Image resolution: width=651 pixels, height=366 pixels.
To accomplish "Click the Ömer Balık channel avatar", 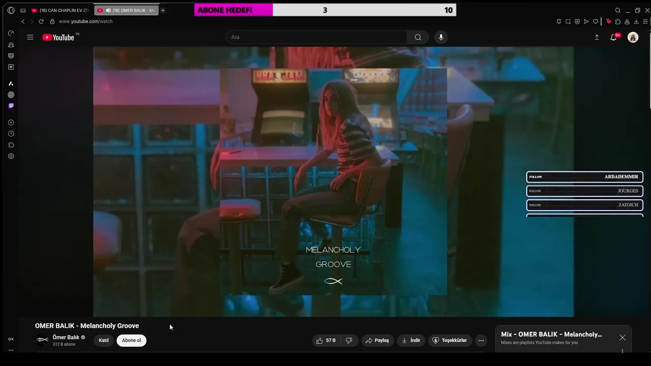I will pyautogui.click(x=42, y=340).
